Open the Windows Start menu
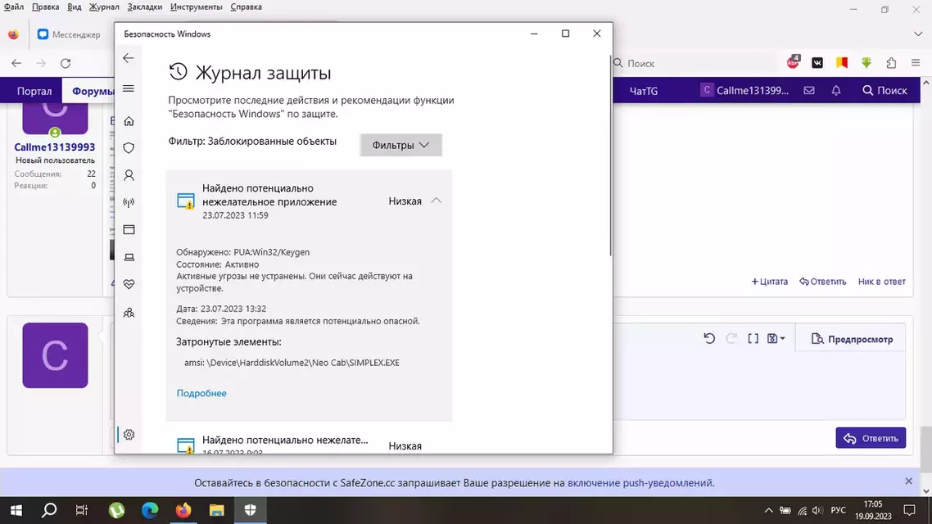Image resolution: width=932 pixels, height=524 pixels. (x=16, y=510)
